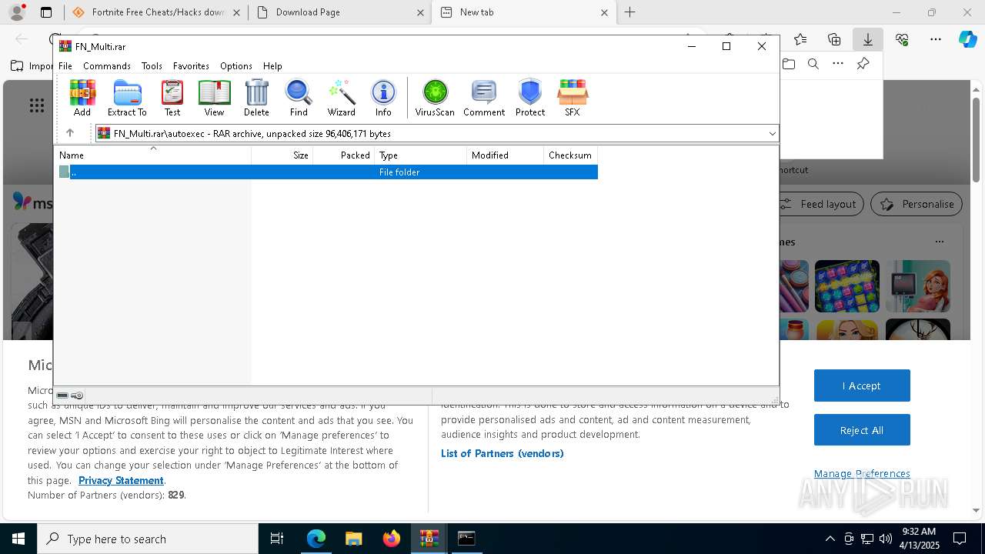This screenshot has width=985, height=554.
Task: Sort by the Size column header
Action: (282, 155)
